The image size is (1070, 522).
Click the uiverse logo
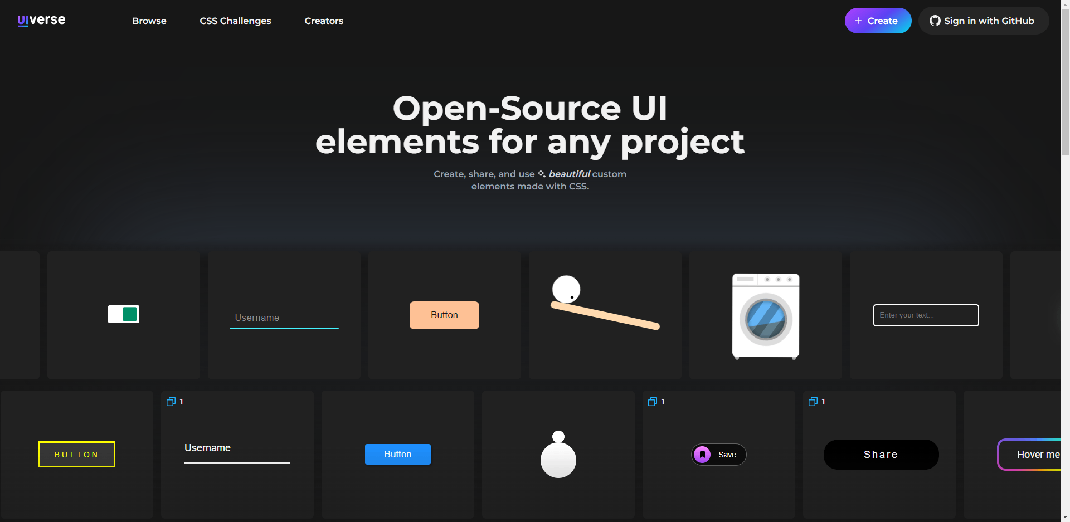click(x=41, y=21)
